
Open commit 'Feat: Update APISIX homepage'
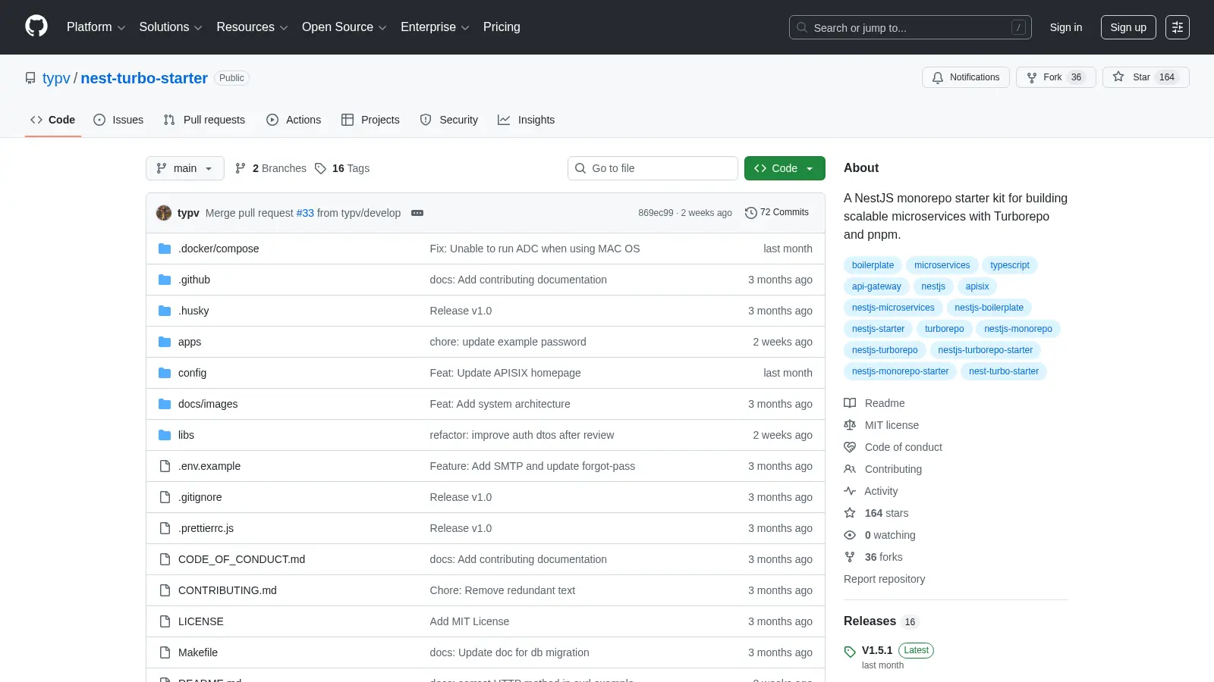pos(505,373)
